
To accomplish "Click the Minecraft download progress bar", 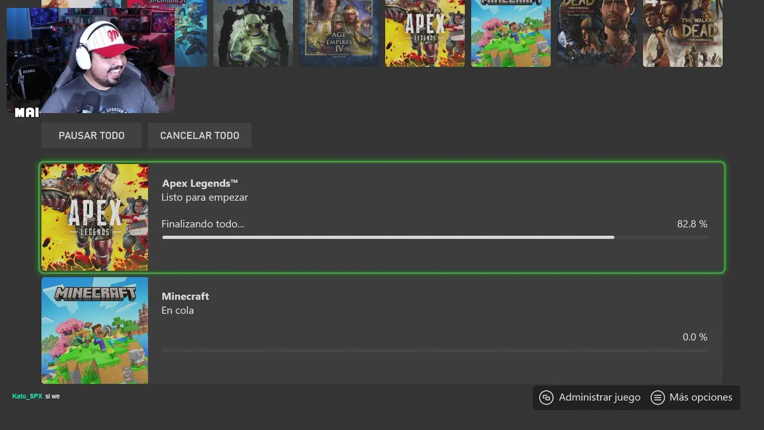I will (435, 351).
